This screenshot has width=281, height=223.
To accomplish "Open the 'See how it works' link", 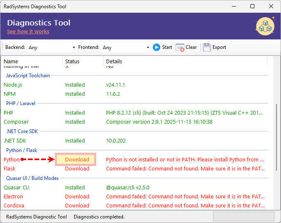I will (x=28, y=32).
